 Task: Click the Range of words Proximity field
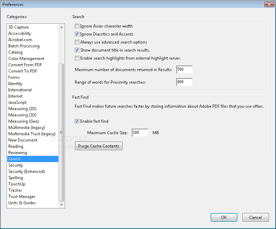(184, 82)
